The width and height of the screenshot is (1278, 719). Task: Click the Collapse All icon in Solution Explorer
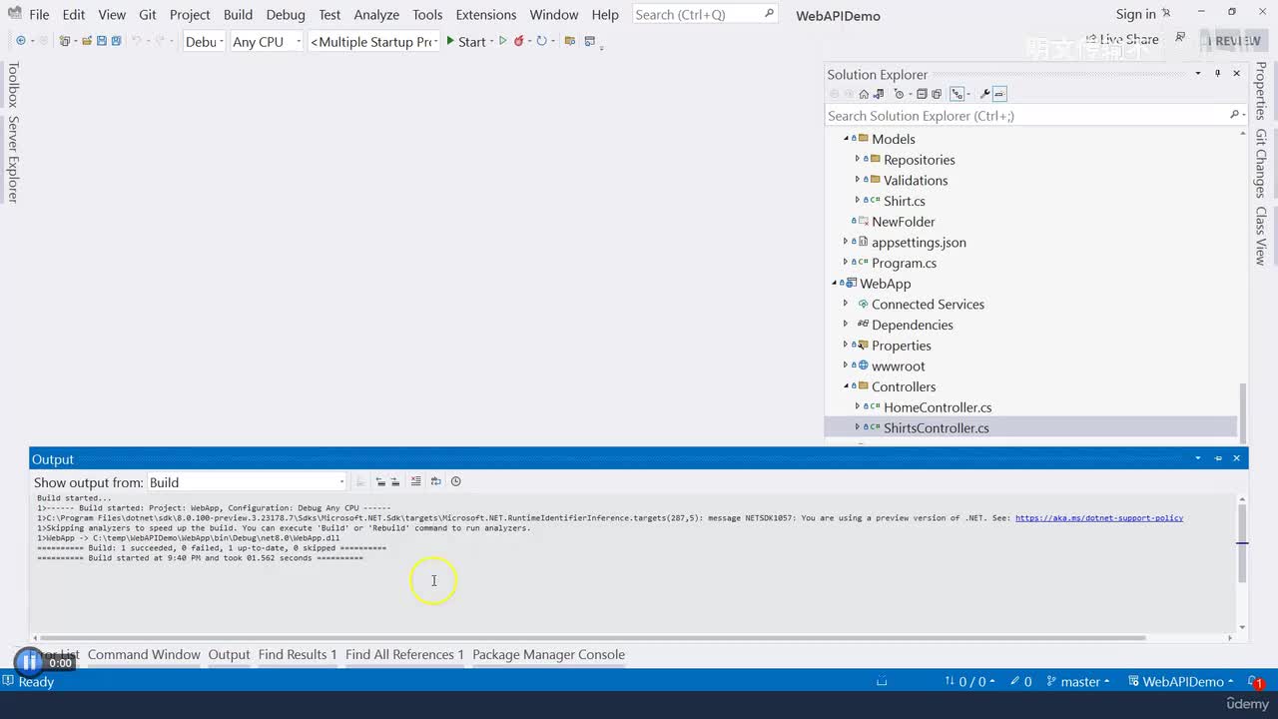coord(922,94)
